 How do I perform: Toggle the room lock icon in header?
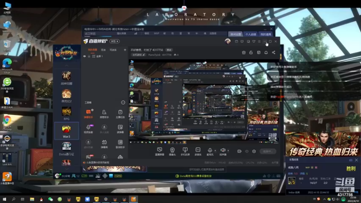point(251,52)
